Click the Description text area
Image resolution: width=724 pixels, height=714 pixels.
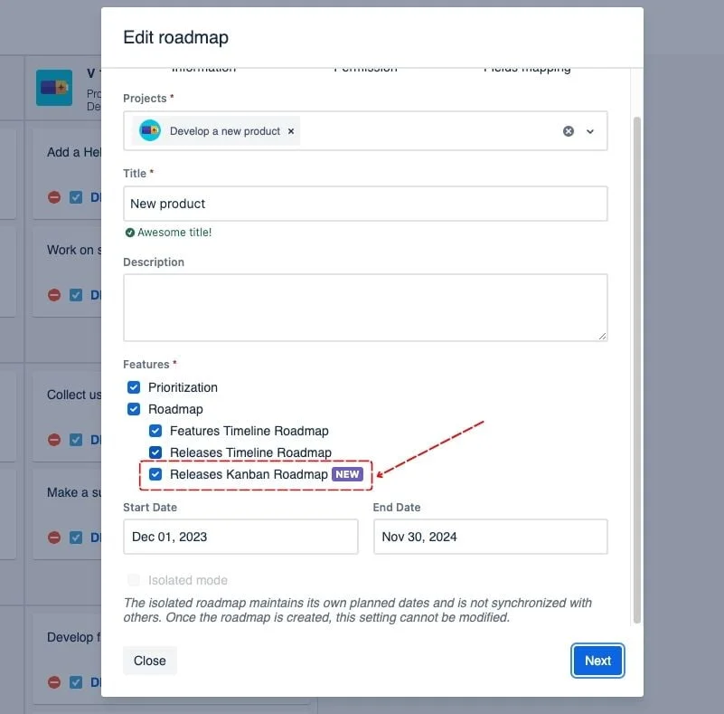pos(365,308)
